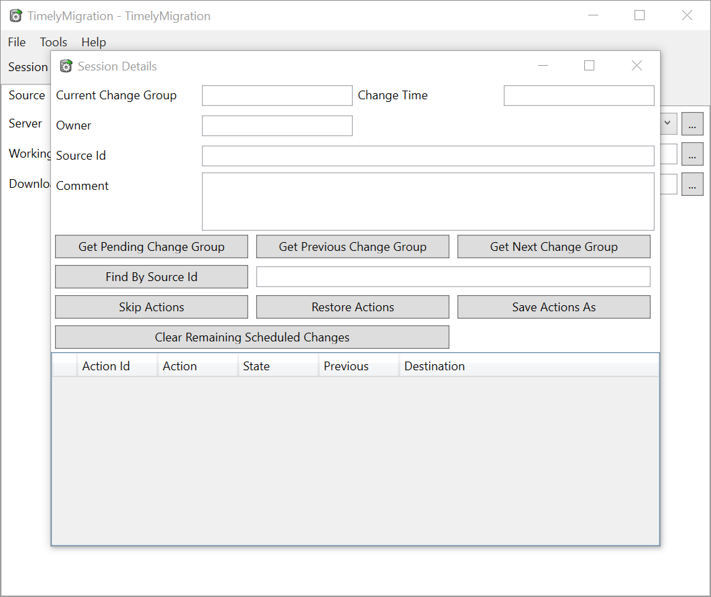Minimize the TimelyMigration main window
Viewport: 711px width, 597px height.
pyautogui.click(x=593, y=15)
